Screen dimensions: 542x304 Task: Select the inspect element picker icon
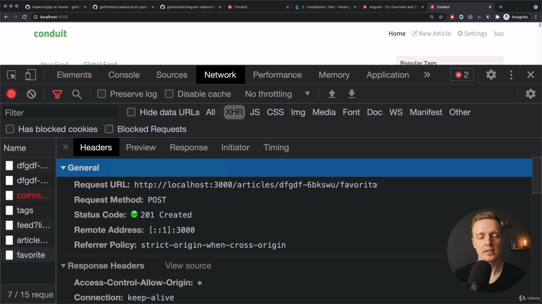click(12, 75)
